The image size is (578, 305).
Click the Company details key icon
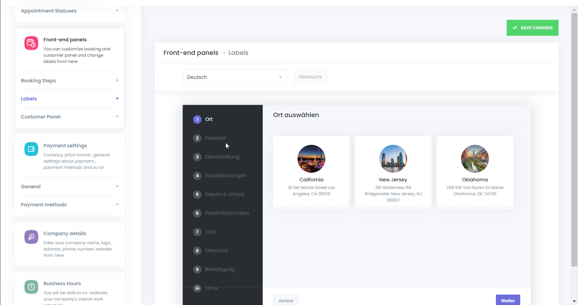click(31, 237)
